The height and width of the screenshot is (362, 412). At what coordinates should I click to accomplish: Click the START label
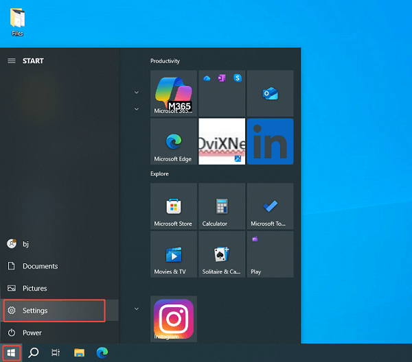point(33,61)
